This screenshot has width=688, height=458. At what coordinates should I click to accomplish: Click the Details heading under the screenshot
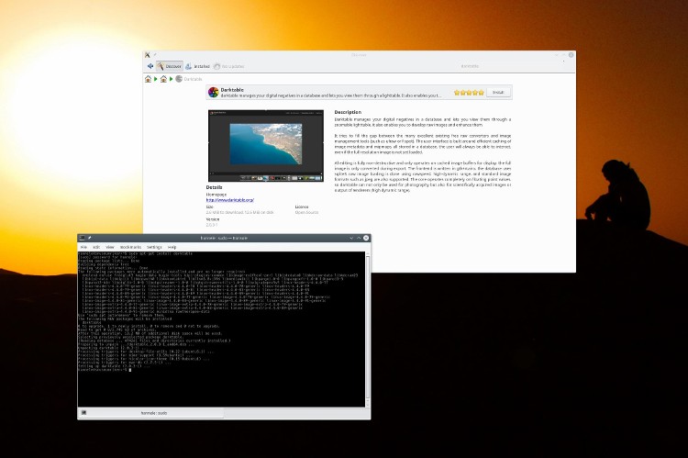tap(214, 187)
